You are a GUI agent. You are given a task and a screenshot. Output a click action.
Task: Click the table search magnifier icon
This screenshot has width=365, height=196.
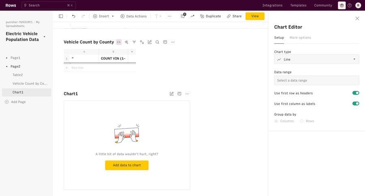157,42
